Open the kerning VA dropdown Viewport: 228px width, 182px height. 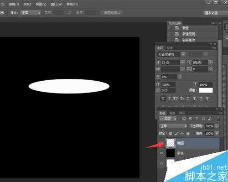coord(182,69)
